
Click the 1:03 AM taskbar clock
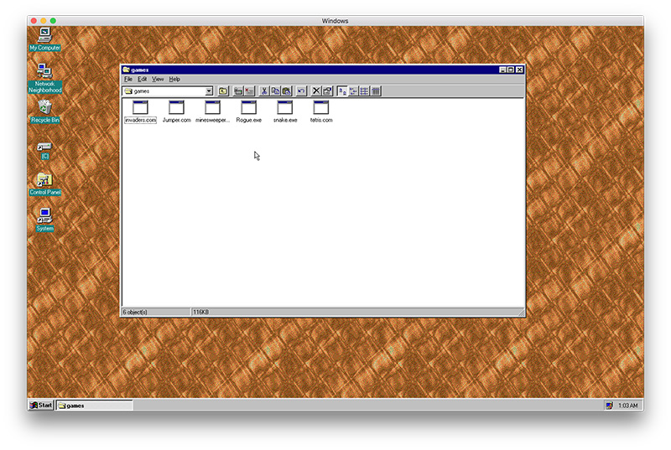627,406
